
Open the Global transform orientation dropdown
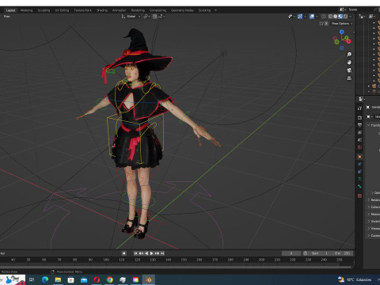(131, 17)
